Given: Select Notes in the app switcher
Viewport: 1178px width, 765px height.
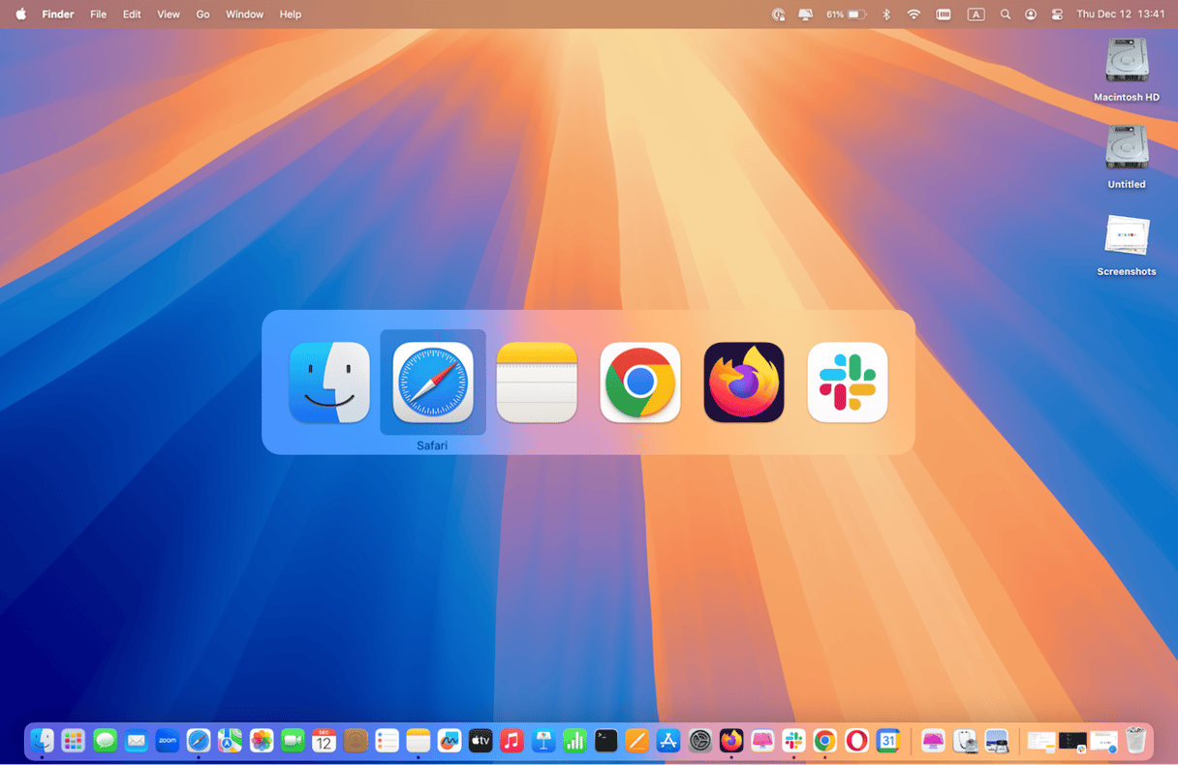Looking at the screenshot, I should [537, 382].
